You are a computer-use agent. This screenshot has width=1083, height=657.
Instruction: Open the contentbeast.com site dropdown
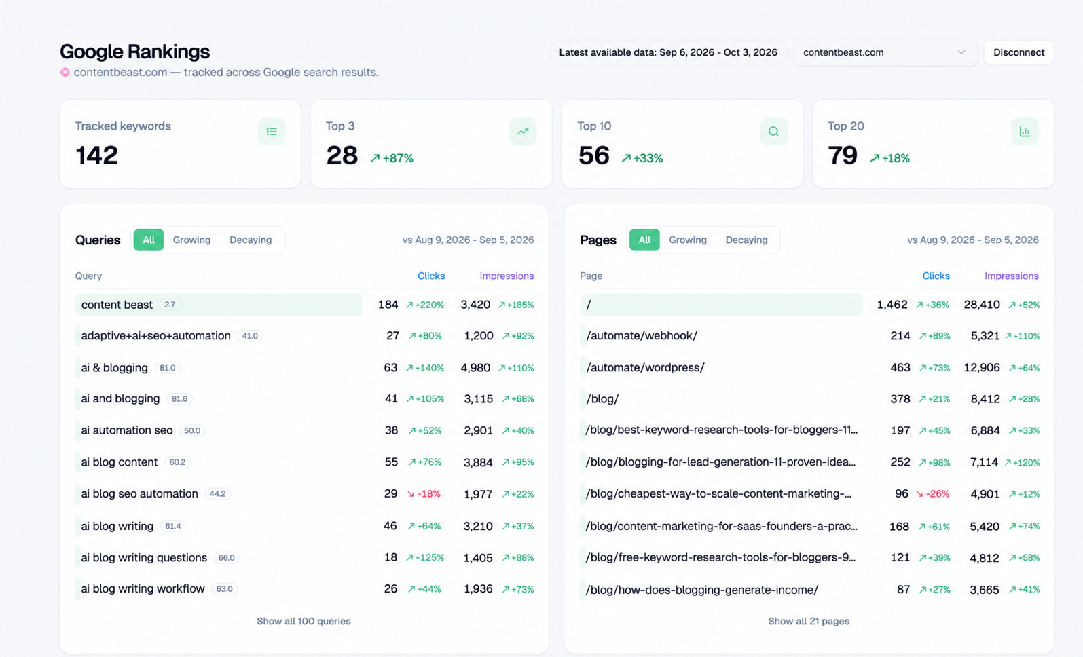(885, 52)
